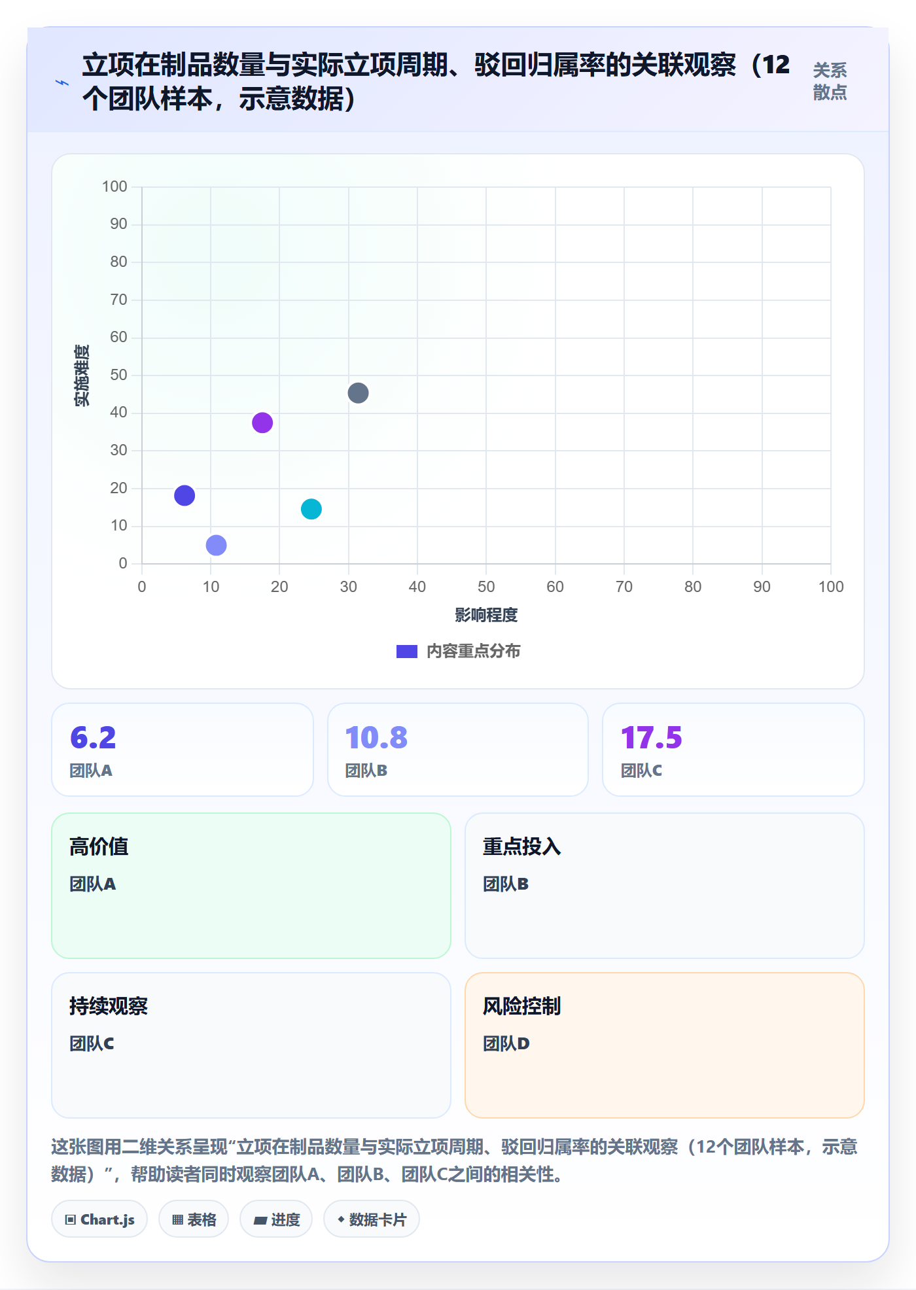916x1290 pixels.
Task: Click the description paragraph starting 这张图用二维关系
Action: point(454,1160)
